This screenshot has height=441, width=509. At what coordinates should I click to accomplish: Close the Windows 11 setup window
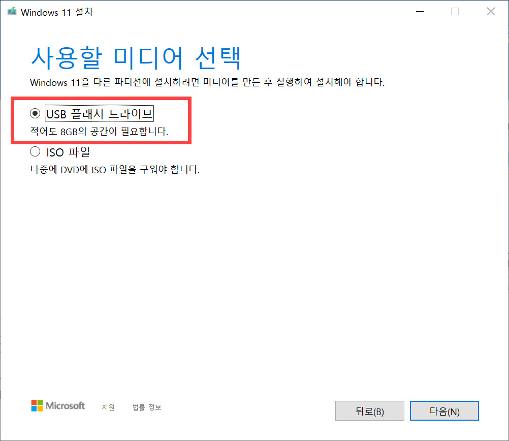tap(490, 11)
